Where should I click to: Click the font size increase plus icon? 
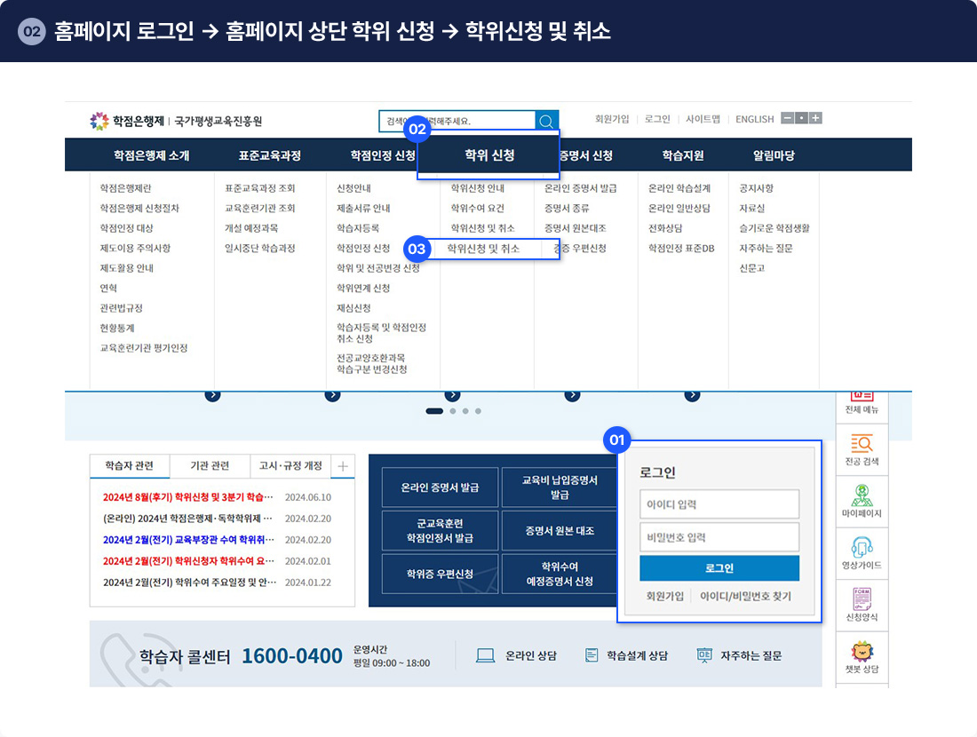click(815, 119)
